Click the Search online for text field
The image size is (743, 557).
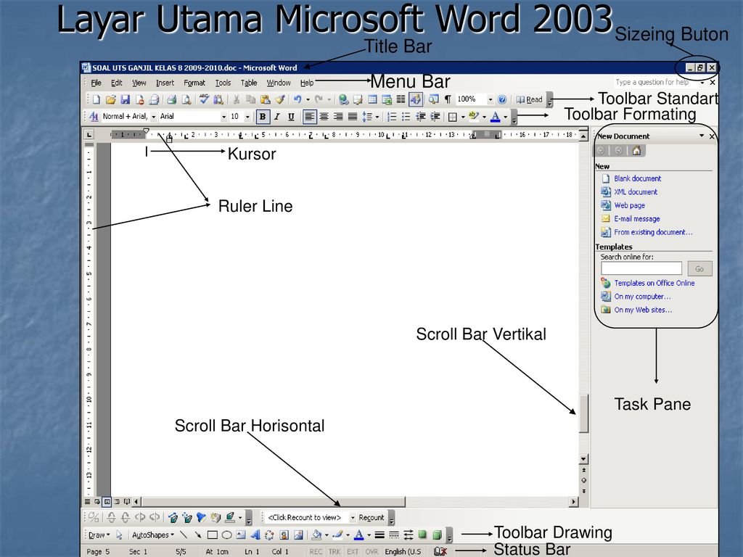(x=641, y=268)
